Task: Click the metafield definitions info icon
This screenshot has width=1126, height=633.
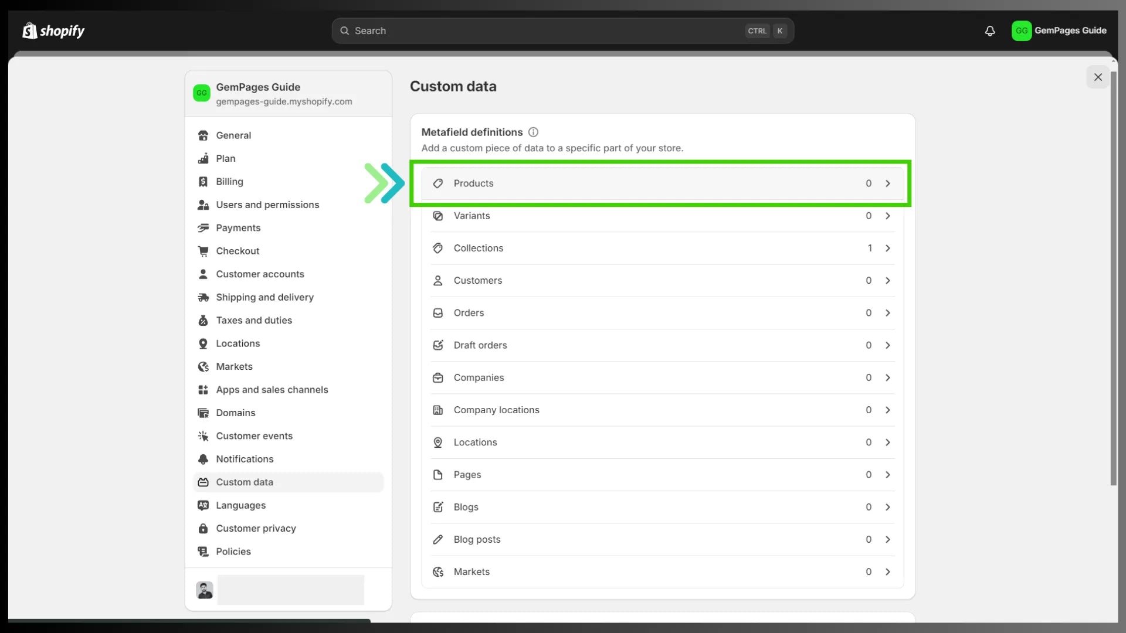Action: pyautogui.click(x=533, y=132)
